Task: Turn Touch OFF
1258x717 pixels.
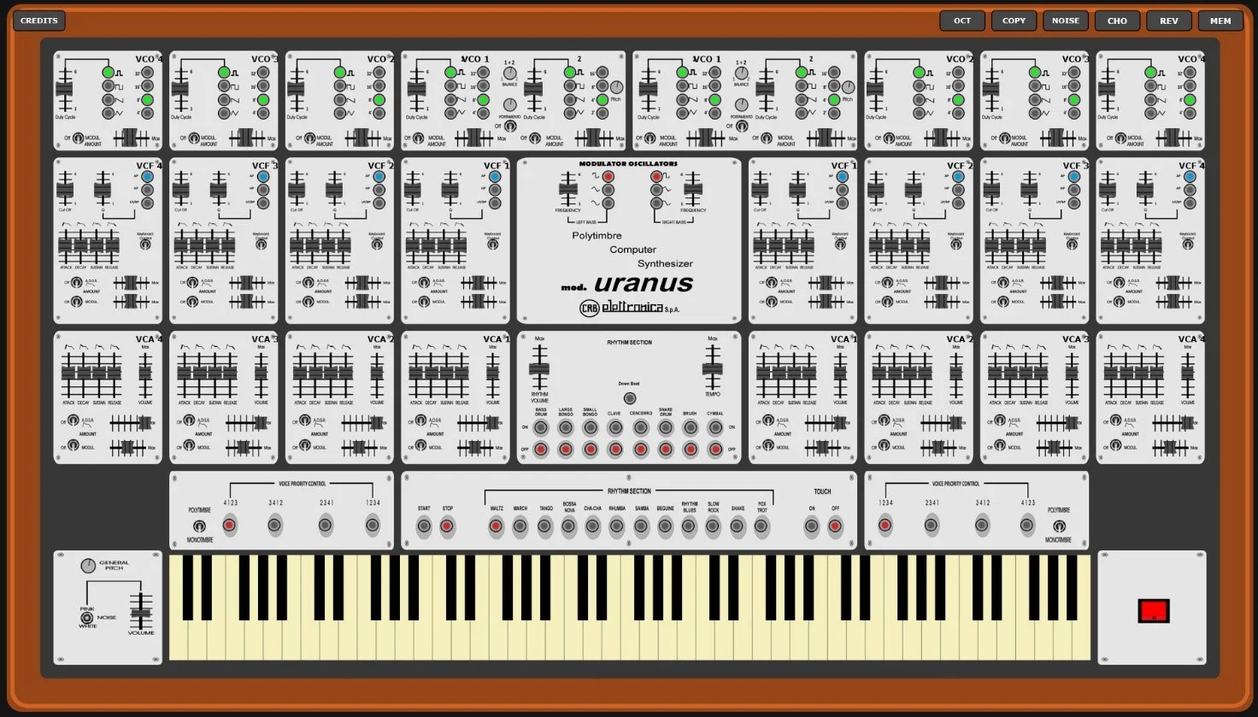Action: coord(835,526)
